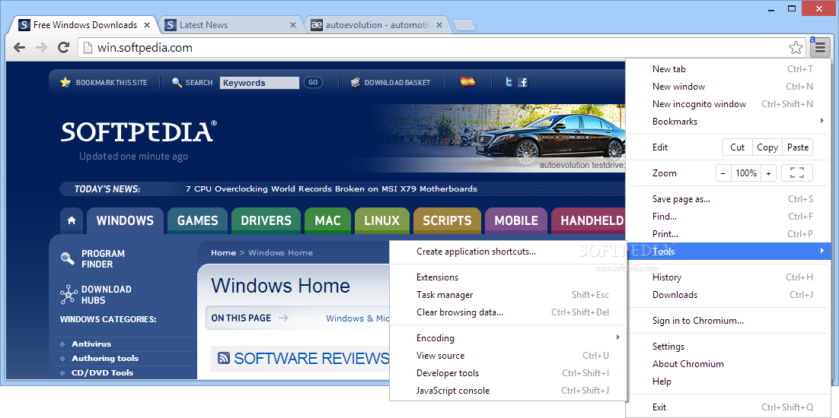Click the Antivirus category link
This screenshot has width=839, height=418.
click(91, 344)
